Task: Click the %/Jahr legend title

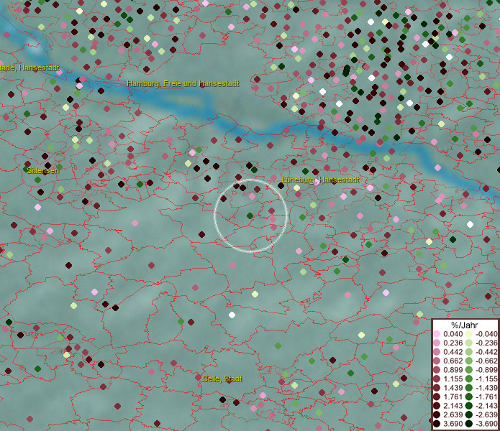Action: tap(464, 325)
